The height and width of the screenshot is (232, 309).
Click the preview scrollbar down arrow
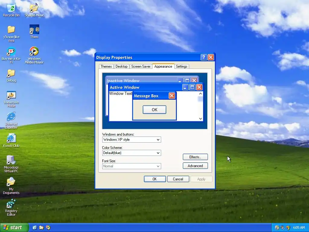click(x=200, y=118)
